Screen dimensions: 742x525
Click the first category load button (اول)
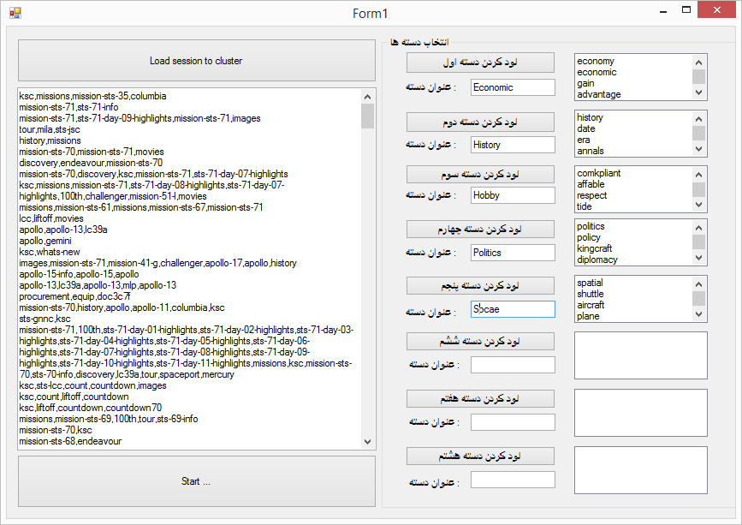[x=480, y=63]
